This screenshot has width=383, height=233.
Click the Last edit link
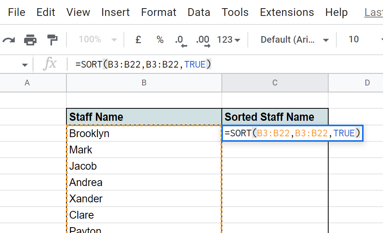click(x=373, y=12)
